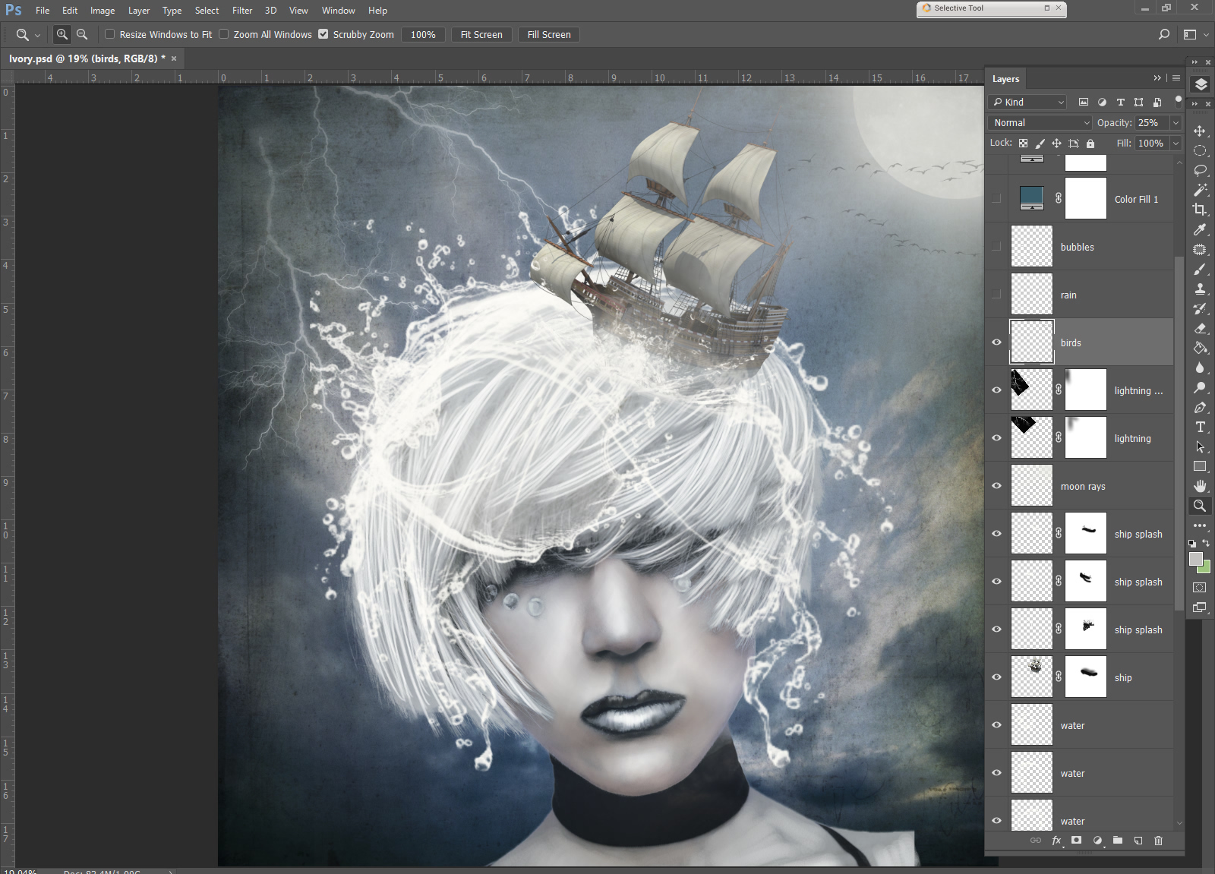Click the Fit Screen button
The height and width of the screenshot is (874, 1215).
pos(481,34)
